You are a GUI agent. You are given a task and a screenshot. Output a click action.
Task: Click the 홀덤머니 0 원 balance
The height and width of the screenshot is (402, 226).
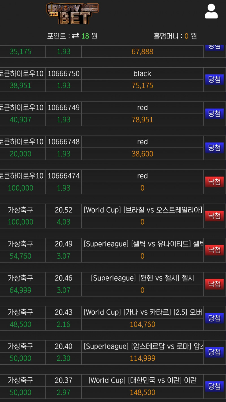click(x=175, y=36)
